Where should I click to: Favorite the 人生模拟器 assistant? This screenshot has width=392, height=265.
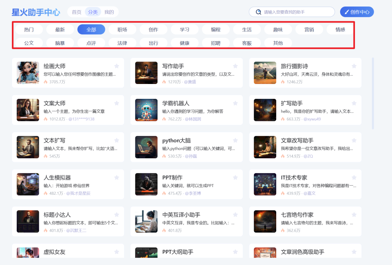click(x=117, y=177)
